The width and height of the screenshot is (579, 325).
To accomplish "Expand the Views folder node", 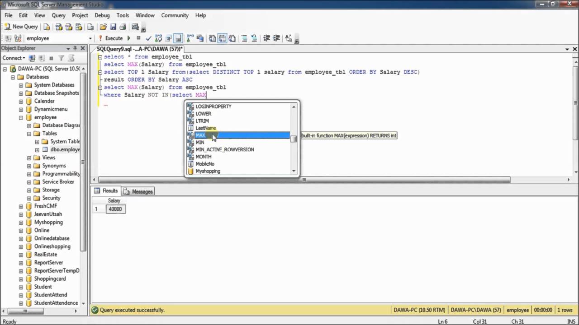I will pyautogui.click(x=29, y=158).
